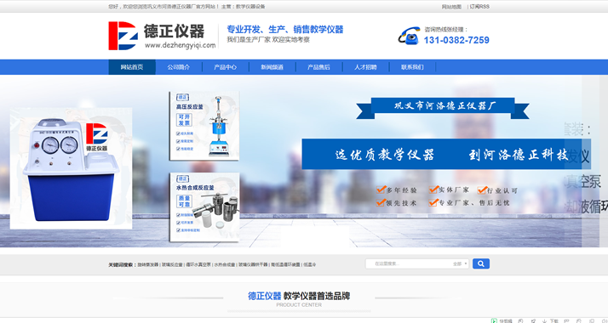Click the PRODUCT CENTER subtitle text
Viewport: 608px width, 323px height.
pos(299,305)
